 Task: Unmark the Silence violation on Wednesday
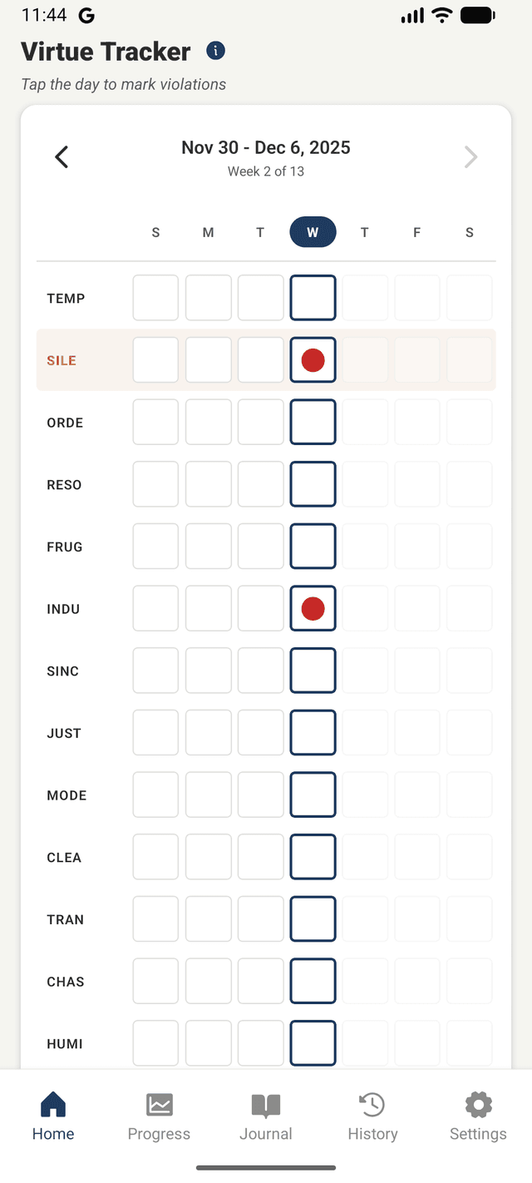[x=313, y=359]
